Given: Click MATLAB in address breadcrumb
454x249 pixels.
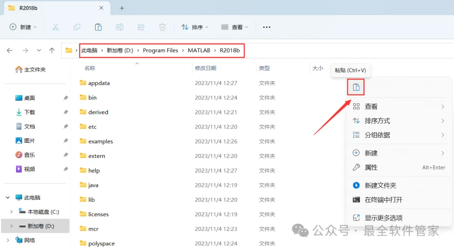Looking at the screenshot, I should (x=199, y=50).
